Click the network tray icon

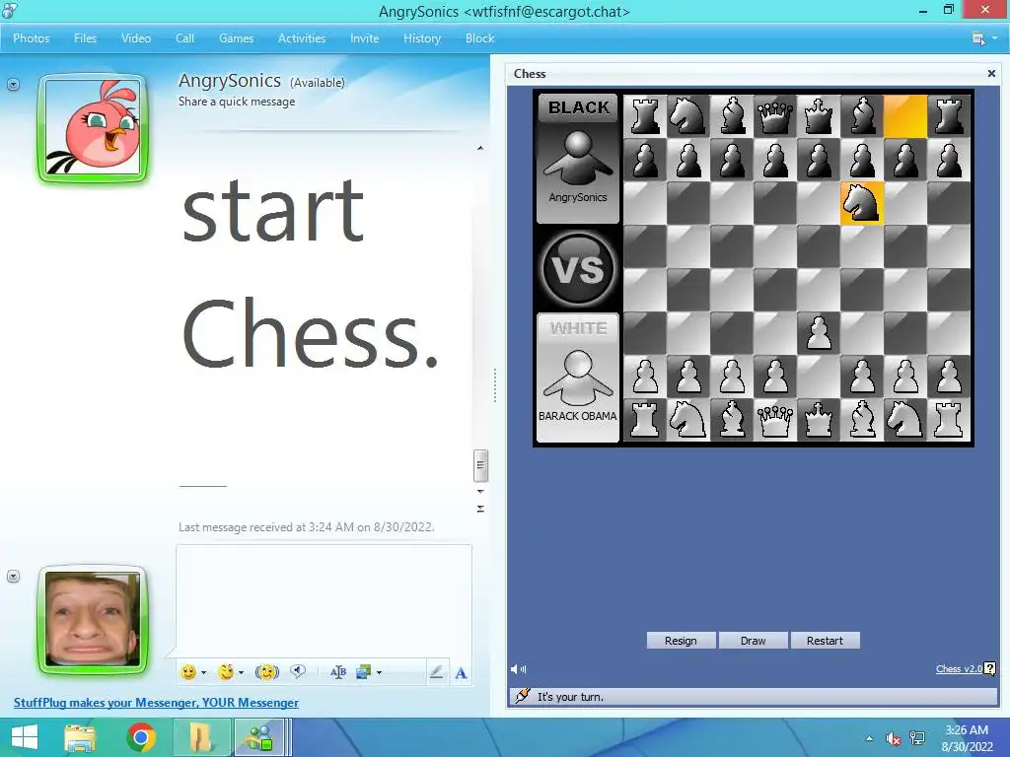coord(917,738)
